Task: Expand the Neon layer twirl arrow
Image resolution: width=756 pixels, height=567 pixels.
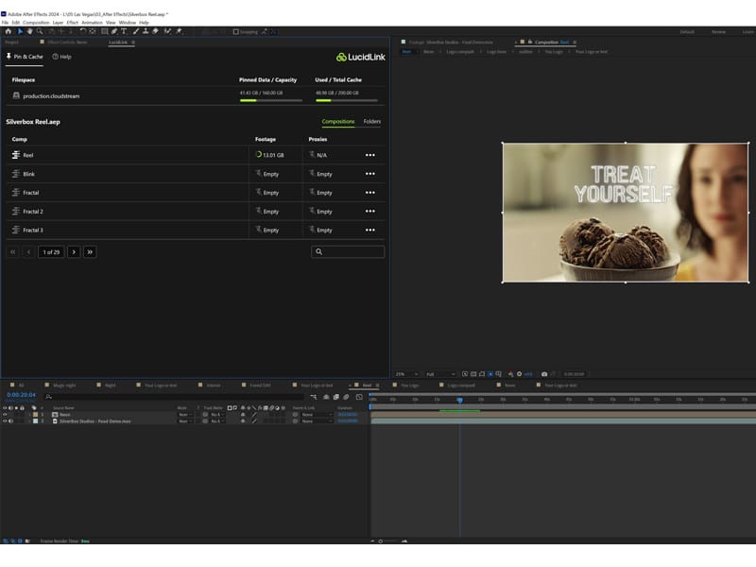Action: tap(29, 415)
